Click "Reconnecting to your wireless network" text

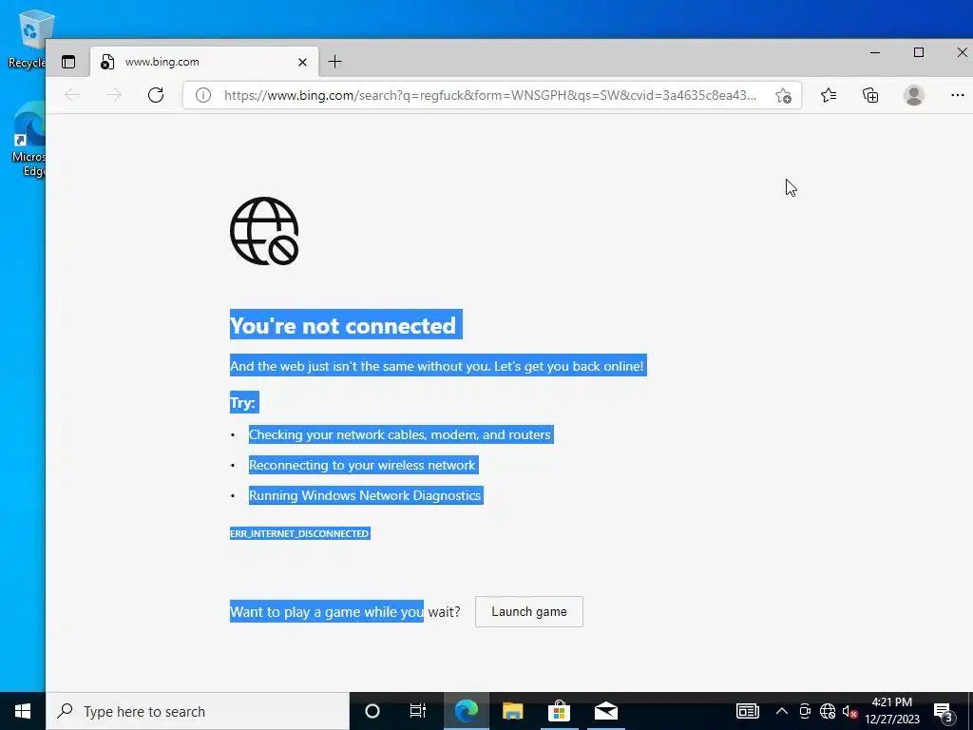(362, 465)
